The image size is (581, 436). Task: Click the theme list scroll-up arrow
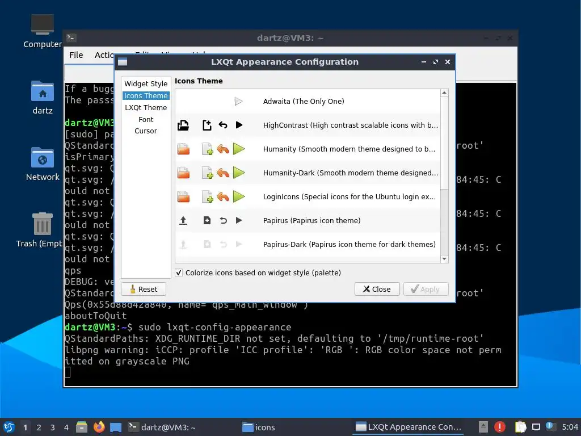tap(444, 93)
